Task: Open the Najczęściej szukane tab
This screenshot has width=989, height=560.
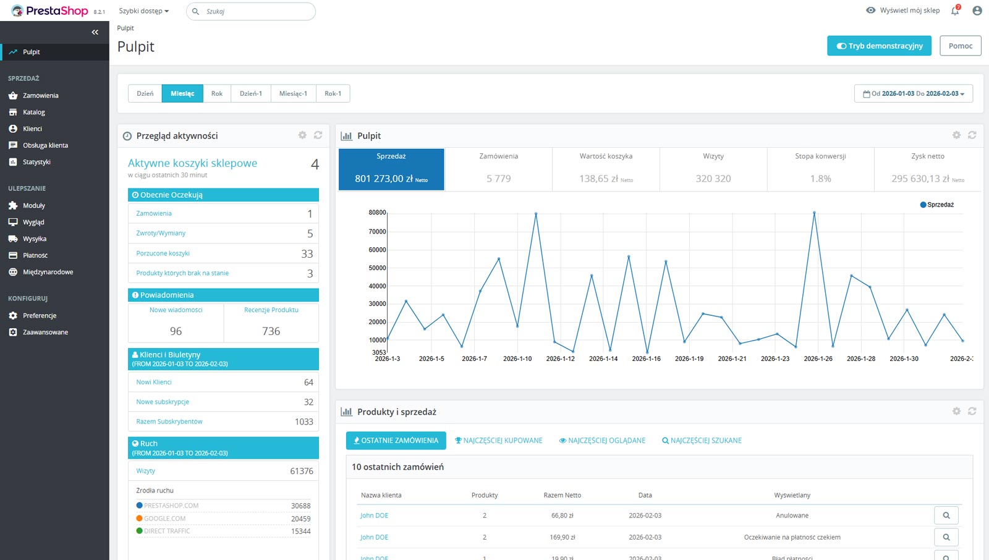Action: (x=702, y=441)
